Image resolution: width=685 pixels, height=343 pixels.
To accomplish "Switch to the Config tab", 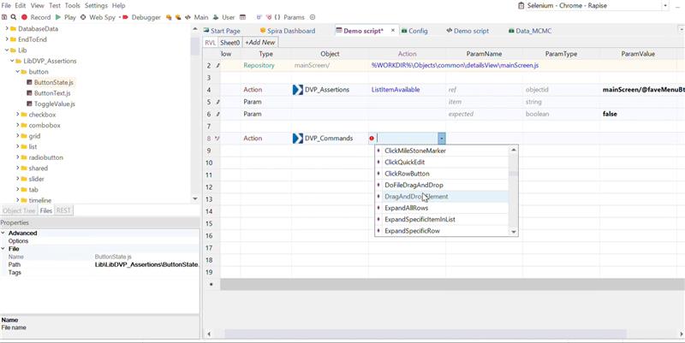I will pyautogui.click(x=414, y=31).
